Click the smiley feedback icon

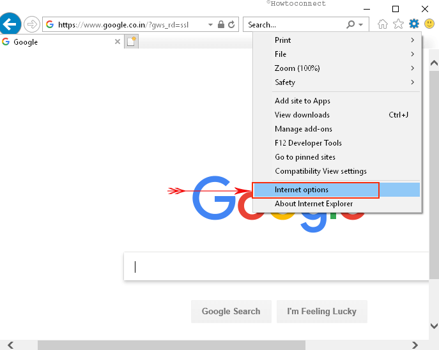pos(429,24)
